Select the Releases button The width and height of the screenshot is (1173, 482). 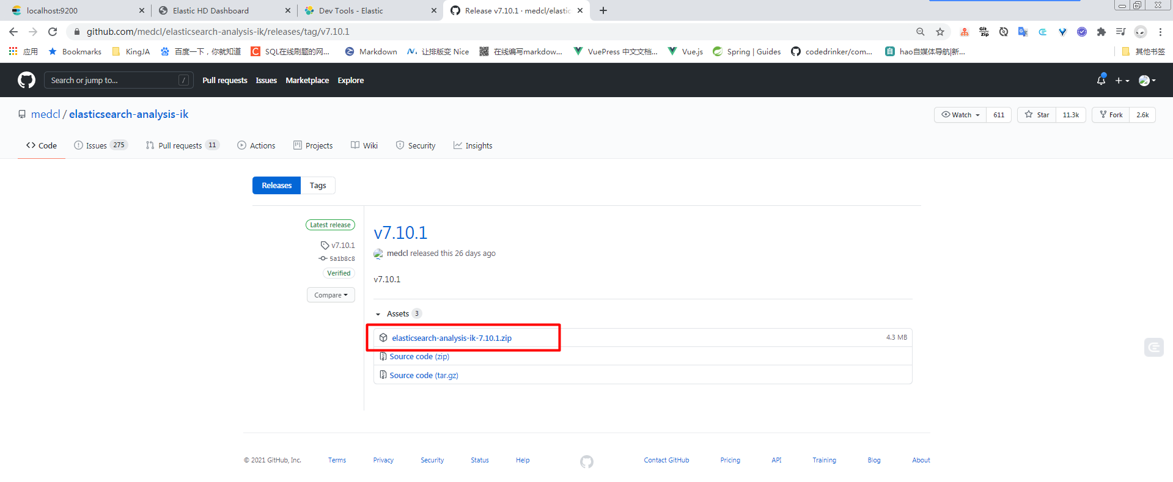click(x=276, y=186)
